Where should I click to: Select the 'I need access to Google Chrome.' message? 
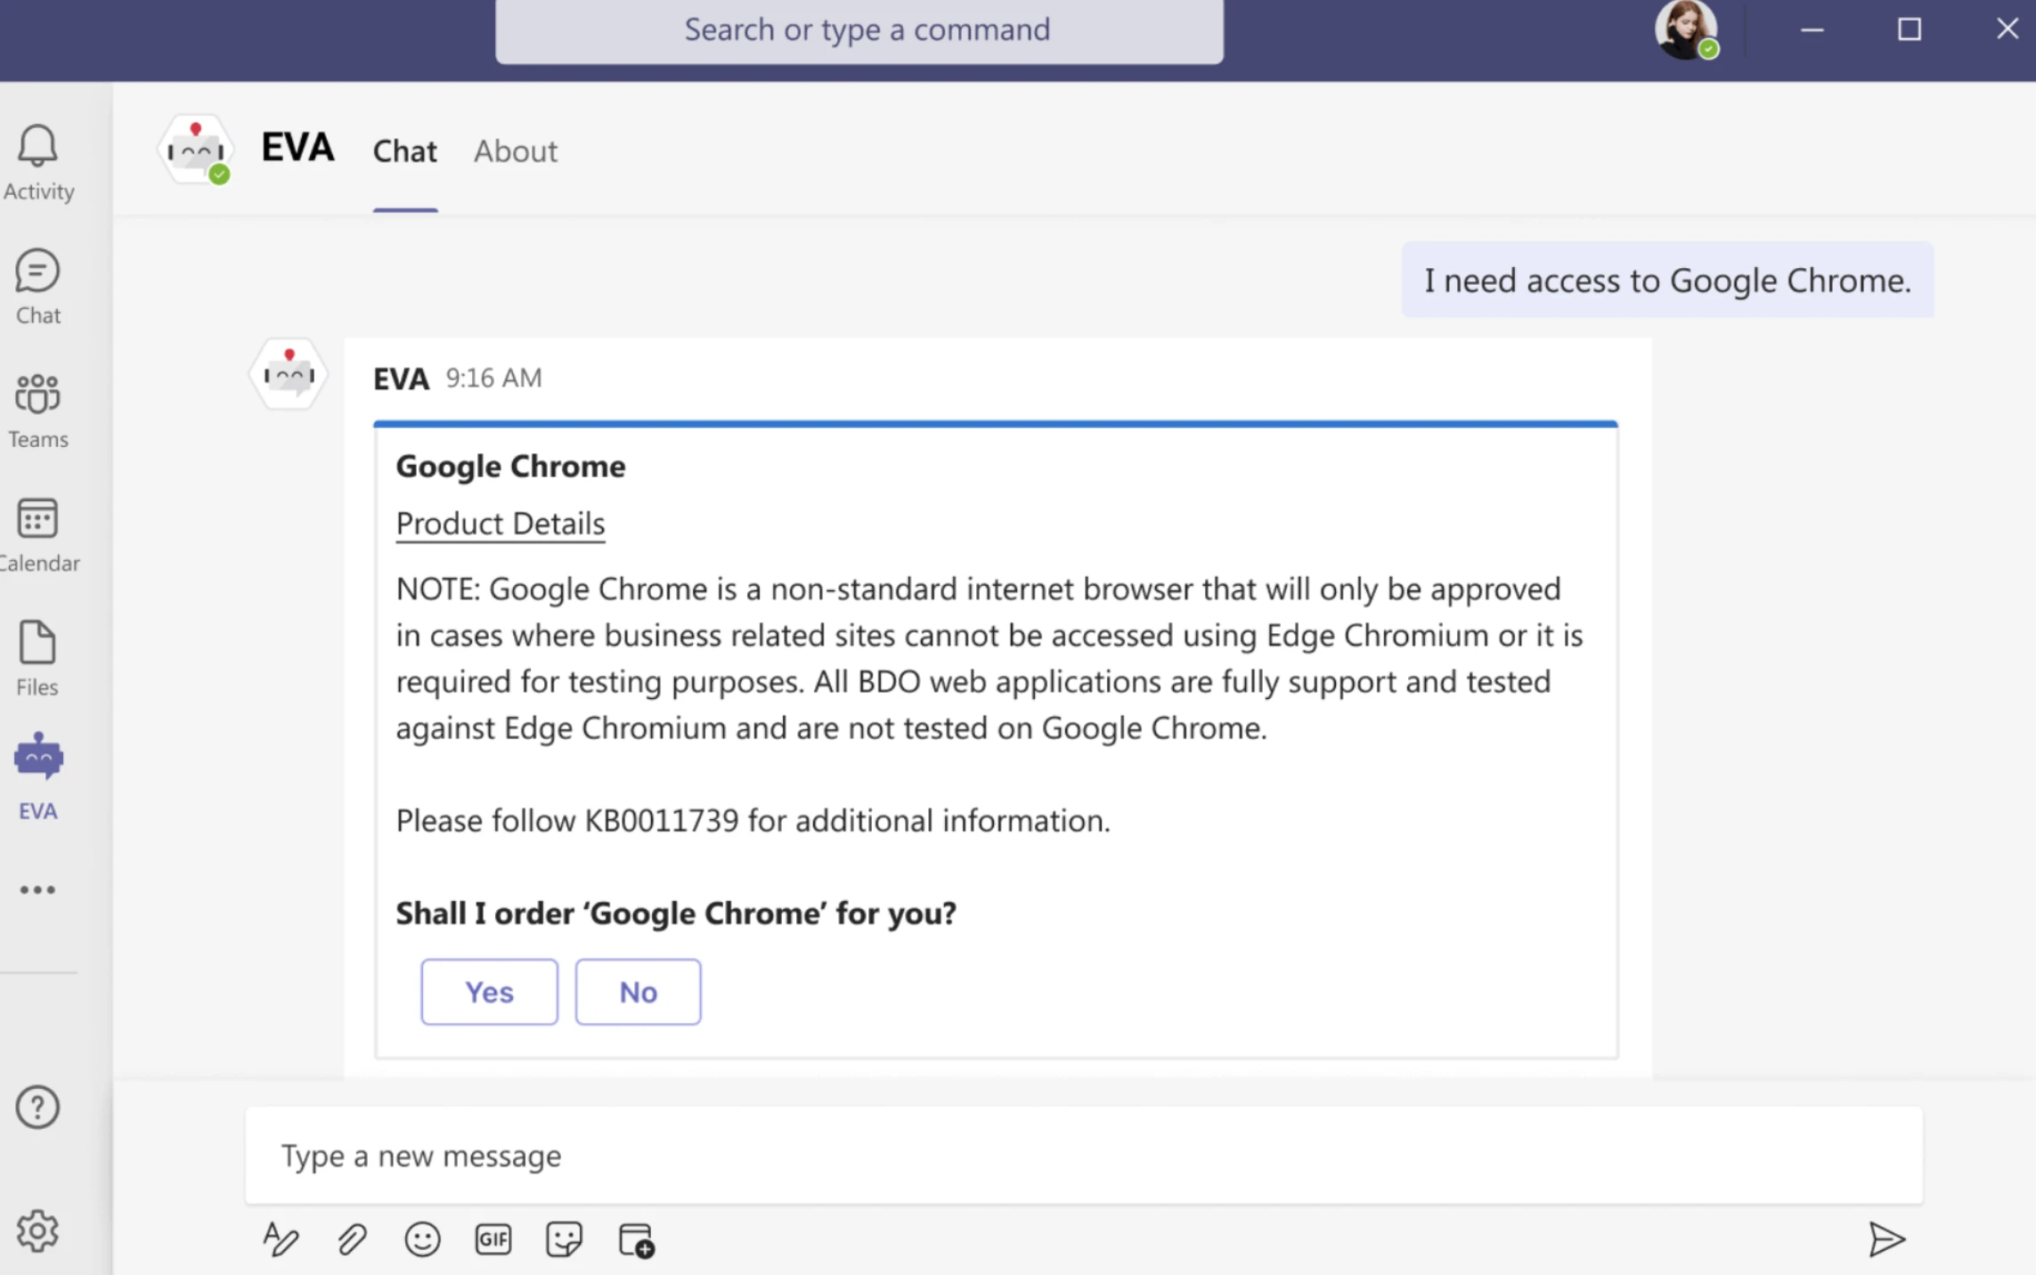pos(1667,280)
